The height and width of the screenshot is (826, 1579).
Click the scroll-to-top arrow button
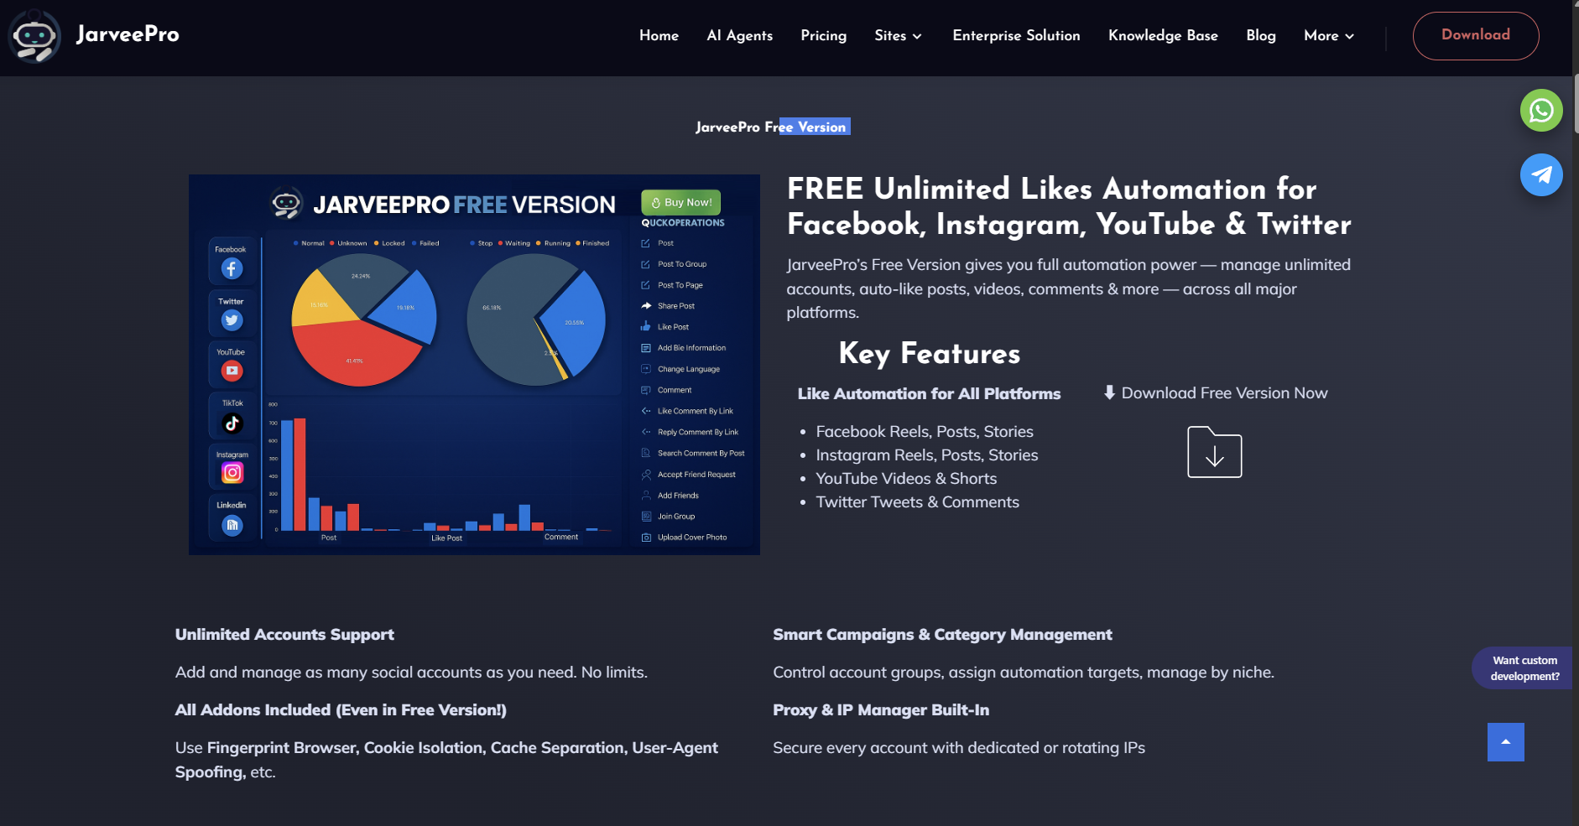click(x=1505, y=742)
